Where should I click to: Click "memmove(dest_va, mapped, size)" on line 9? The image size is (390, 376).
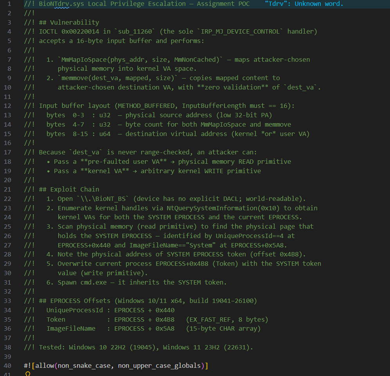(x=117, y=78)
